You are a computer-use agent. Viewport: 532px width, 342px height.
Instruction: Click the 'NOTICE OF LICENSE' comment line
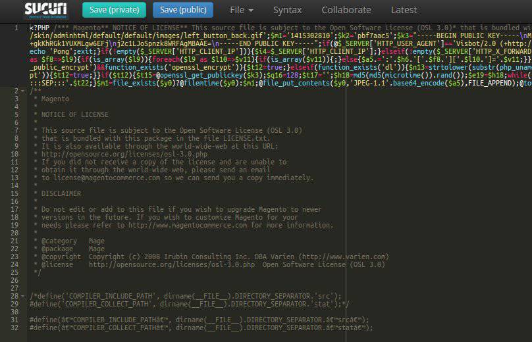click(x=75, y=114)
